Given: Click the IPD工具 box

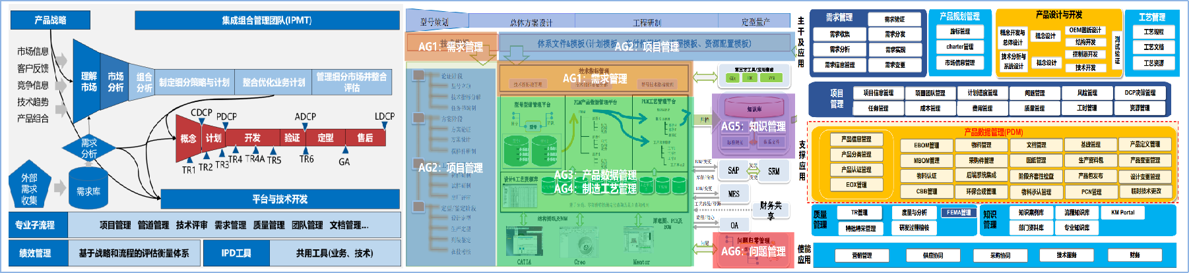Looking at the screenshot, I should click(236, 253).
